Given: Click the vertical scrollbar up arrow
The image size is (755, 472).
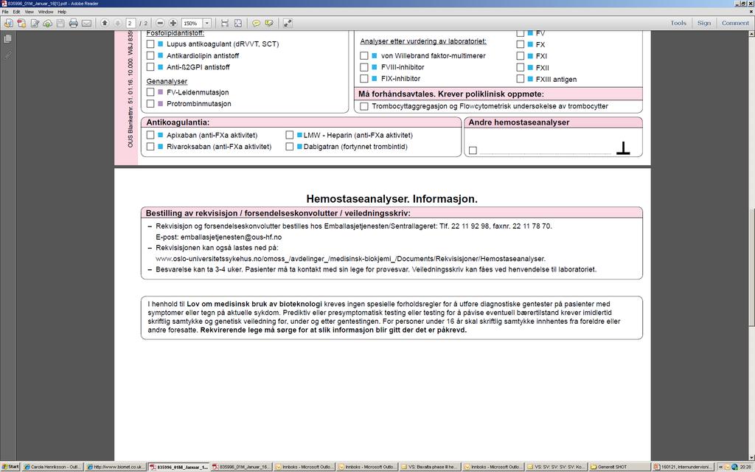Looking at the screenshot, I should [x=751, y=34].
